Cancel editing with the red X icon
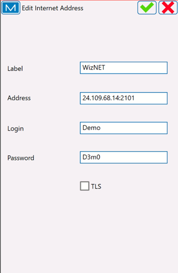 click(x=168, y=8)
